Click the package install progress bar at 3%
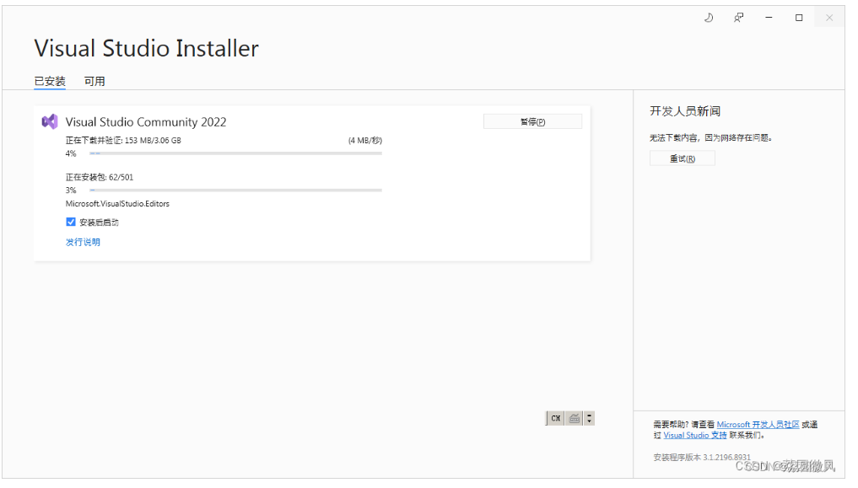Screen dimensions: 858x488 click(236, 190)
